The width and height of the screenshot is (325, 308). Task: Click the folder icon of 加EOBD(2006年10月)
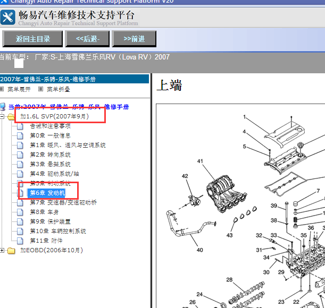[x=11, y=251]
